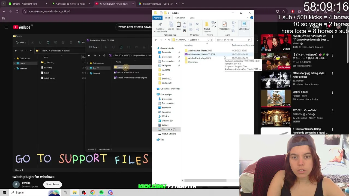Switch to twitch by cranta.zip browser tab
Image resolution: width=349 pixels, height=196 pixels.
158,4
